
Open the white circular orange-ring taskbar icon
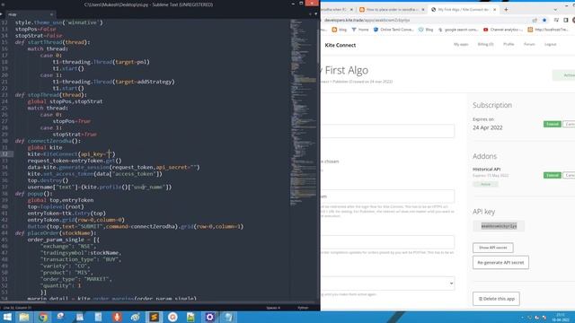pyautogui.click(x=172, y=317)
